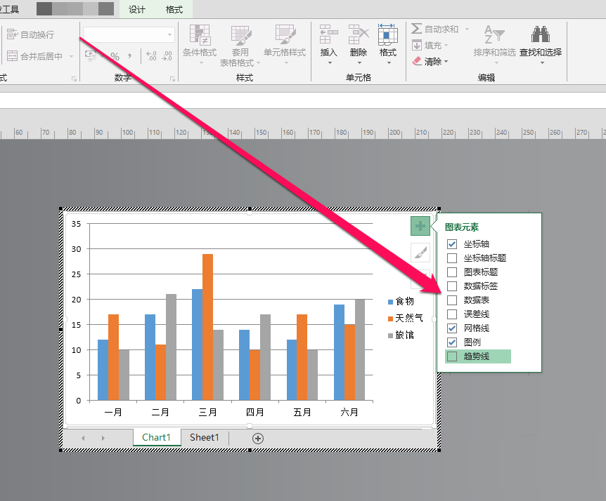606x501 pixels.
Task: Check the 误差线 checkbox
Action: tap(452, 314)
